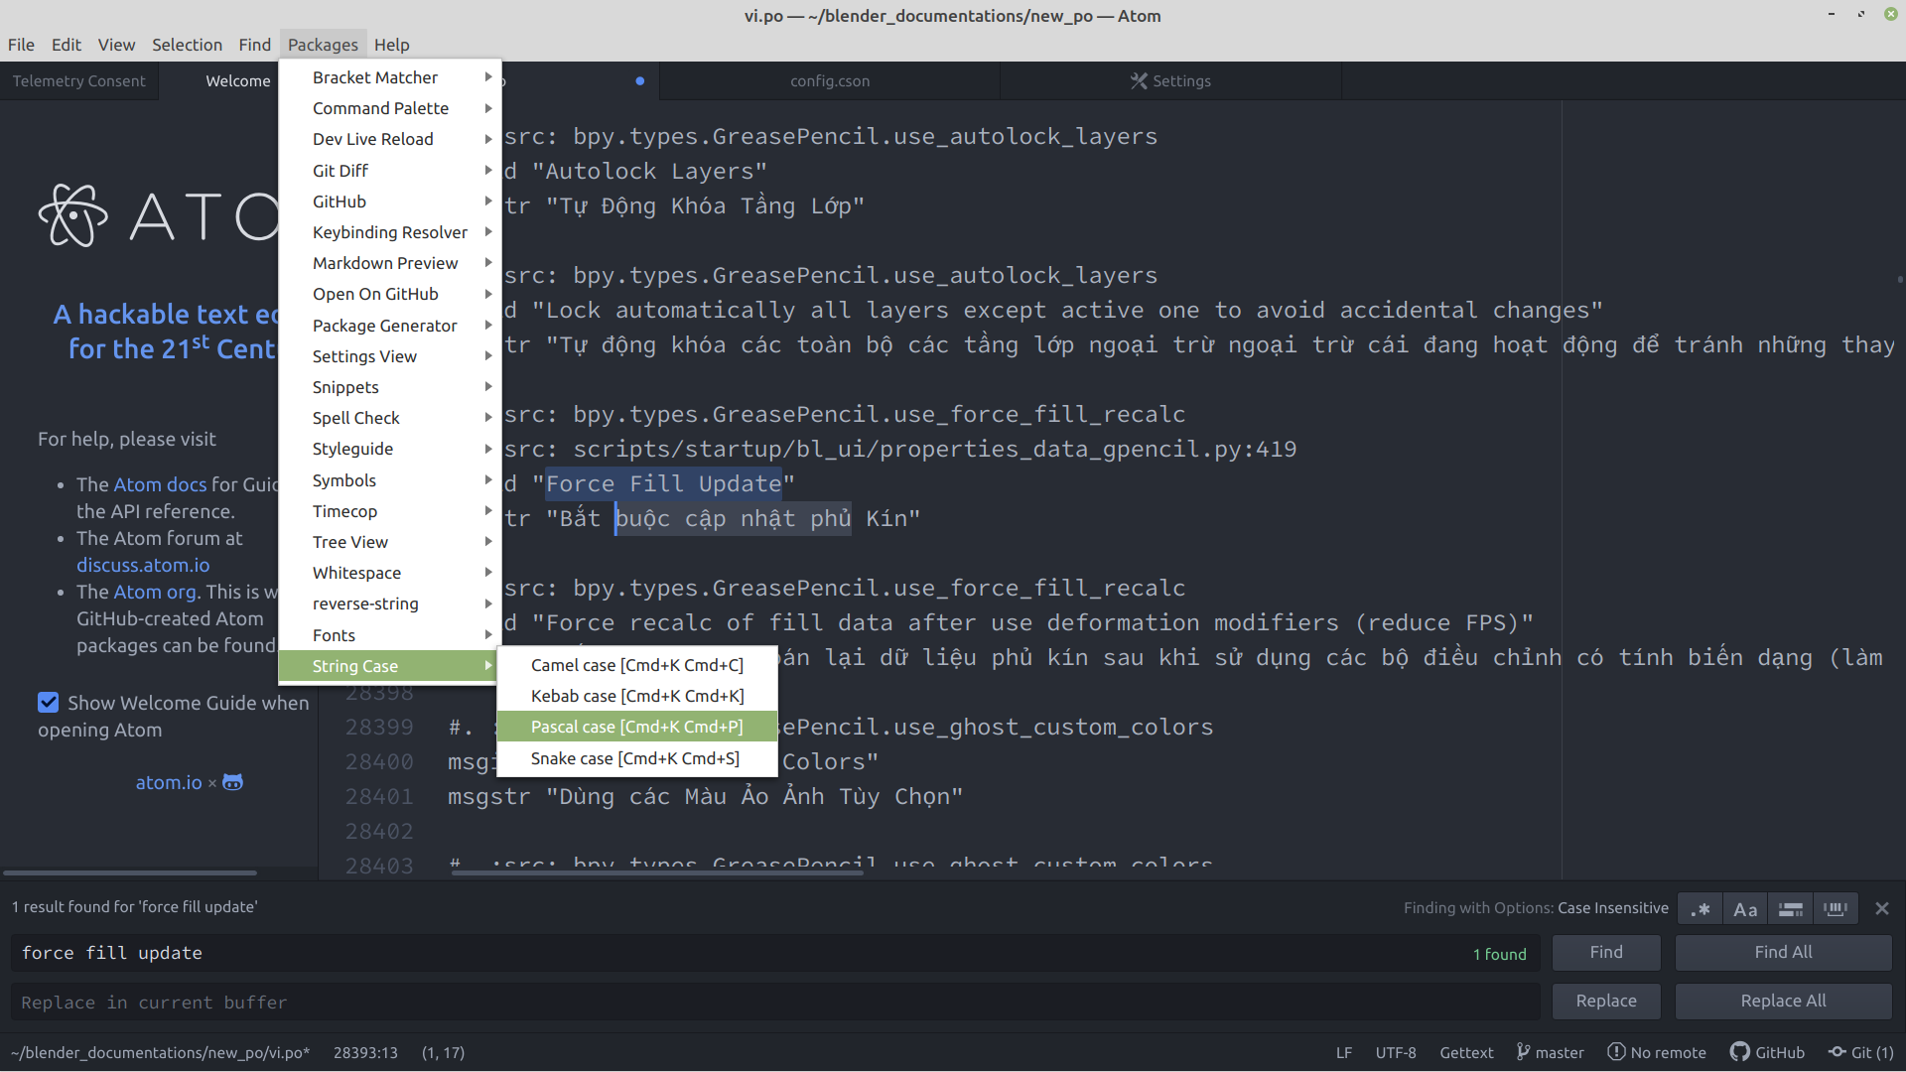Choose Pascal case from String Case submenu
1906x1072 pixels.
[636, 727]
